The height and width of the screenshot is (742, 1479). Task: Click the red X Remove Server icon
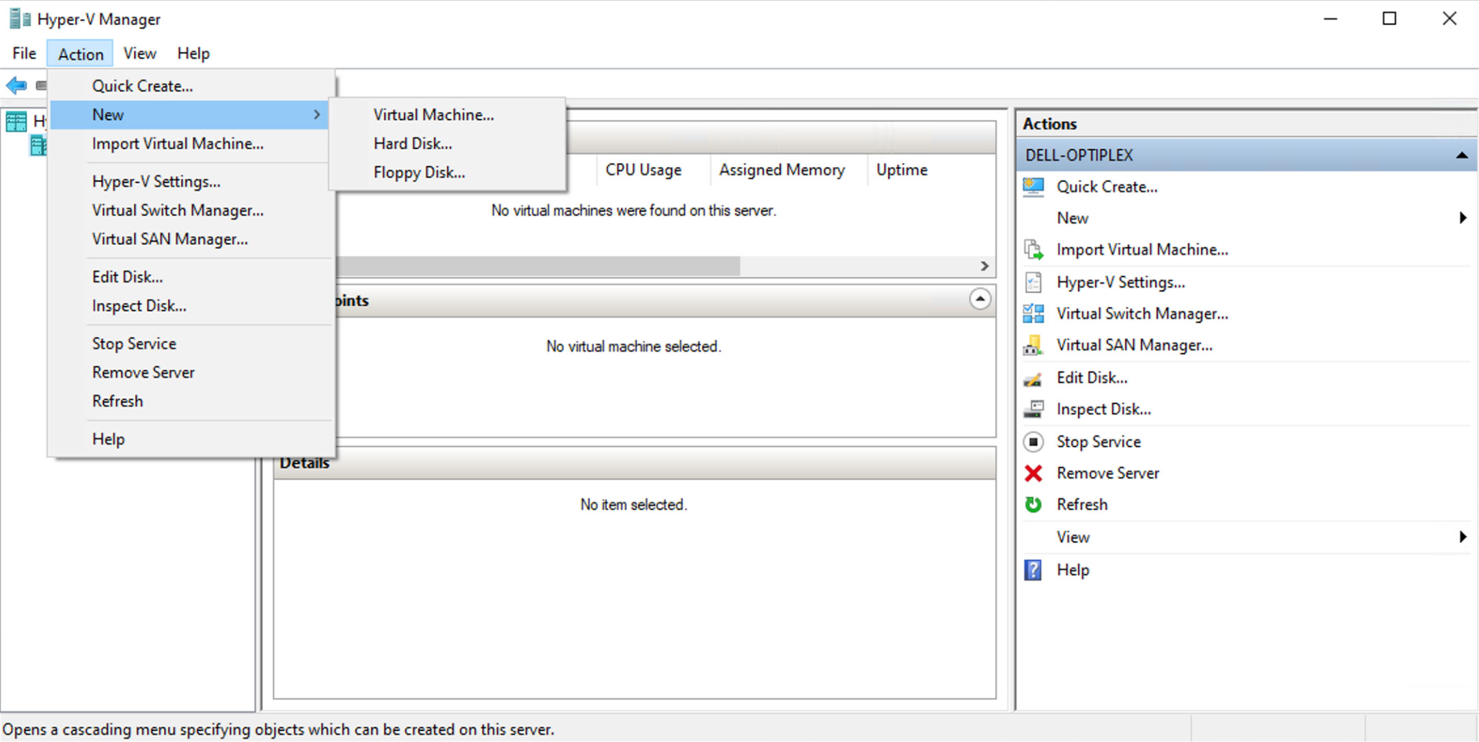pyautogui.click(x=1033, y=473)
